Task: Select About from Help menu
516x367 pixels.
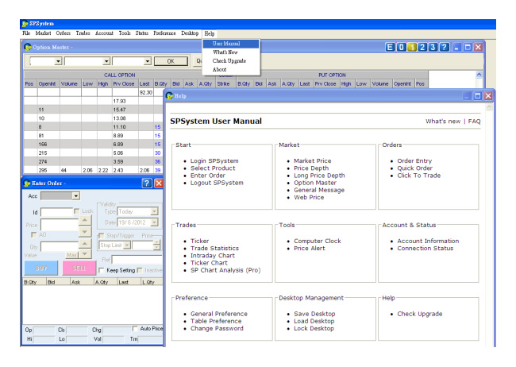Action: [231, 69]
